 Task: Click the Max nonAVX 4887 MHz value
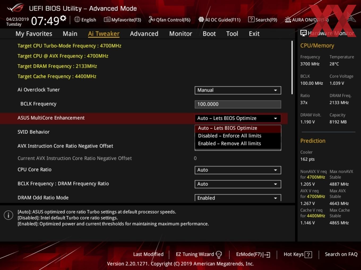pos(339,184)
